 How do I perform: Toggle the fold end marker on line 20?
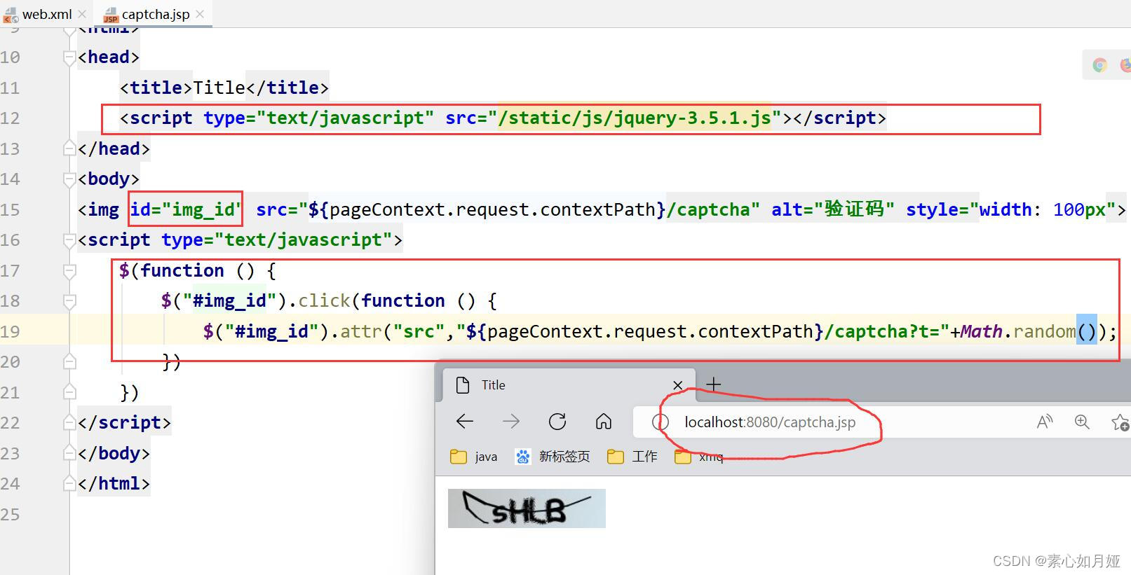[69, 362]
